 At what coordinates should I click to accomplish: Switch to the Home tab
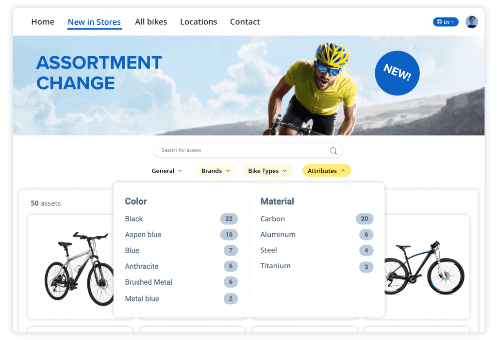point(43,21)
